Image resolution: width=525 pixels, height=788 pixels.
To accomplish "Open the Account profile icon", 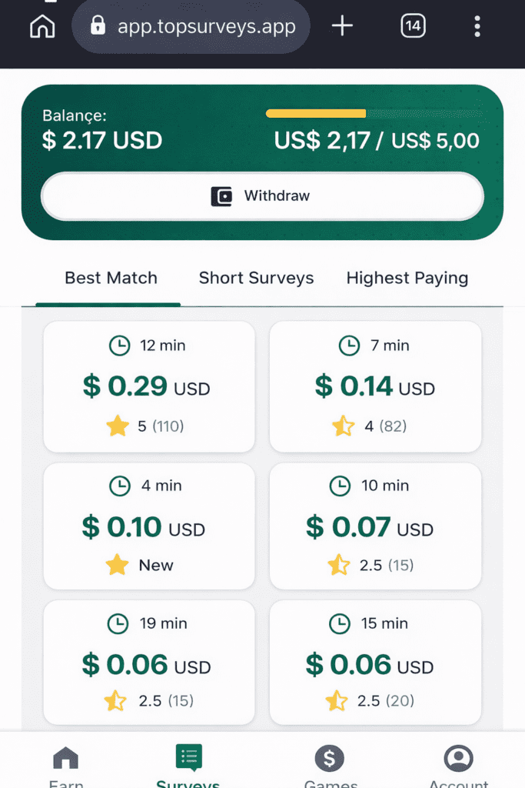I will coord(459,759).
